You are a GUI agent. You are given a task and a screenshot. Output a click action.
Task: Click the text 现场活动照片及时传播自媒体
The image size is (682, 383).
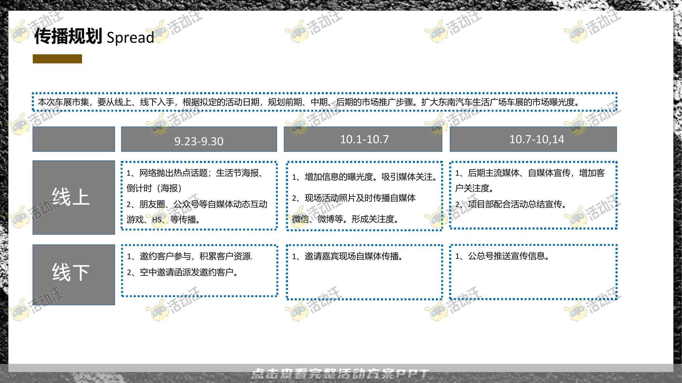click(353, 198)
